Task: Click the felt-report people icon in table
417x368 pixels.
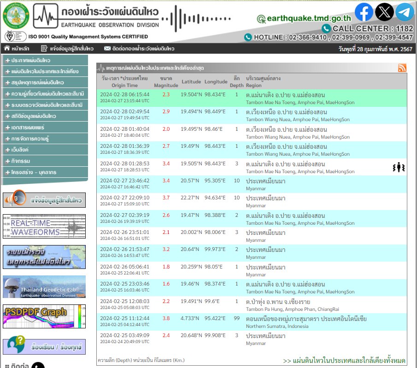Action: pos(399,168)
